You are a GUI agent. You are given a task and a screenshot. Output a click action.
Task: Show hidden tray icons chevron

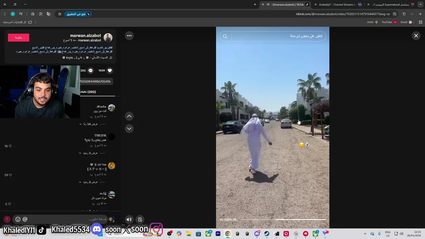pos(365,234)
